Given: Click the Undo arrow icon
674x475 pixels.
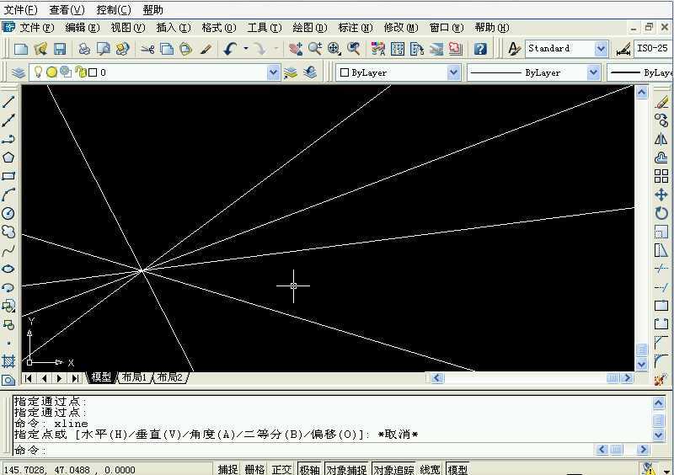Looking at the screenshot, I should (x=230, y=49).
